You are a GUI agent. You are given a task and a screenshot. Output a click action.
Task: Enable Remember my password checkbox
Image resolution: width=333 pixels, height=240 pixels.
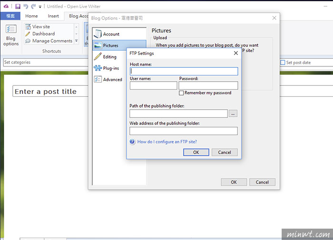coord(181,93)
